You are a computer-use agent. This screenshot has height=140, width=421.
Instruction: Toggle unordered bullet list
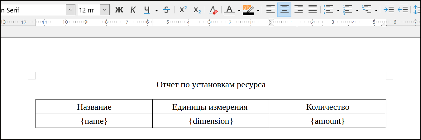[329, 10]
